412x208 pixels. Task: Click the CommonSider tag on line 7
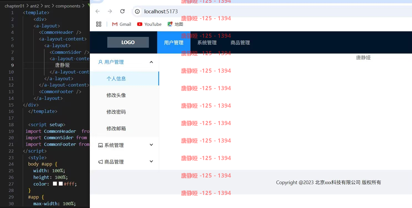click(69, 52)
